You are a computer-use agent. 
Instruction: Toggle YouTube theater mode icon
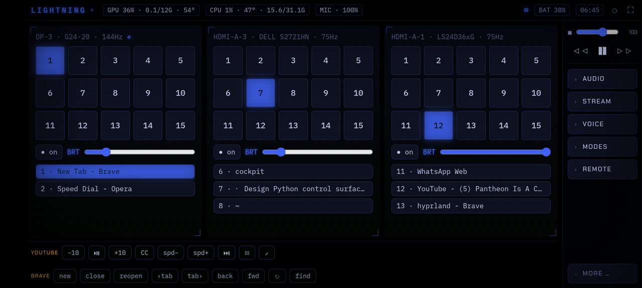(247, 252)
